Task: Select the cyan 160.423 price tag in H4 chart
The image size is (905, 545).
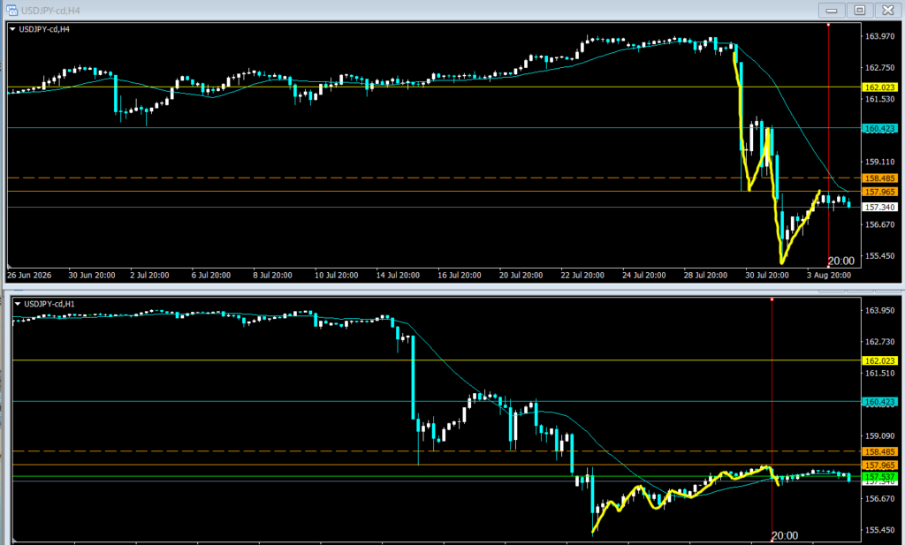Action: (879, 129)
